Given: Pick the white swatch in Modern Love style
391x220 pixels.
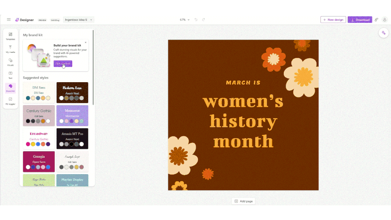Looking at the screenshot, I should point(61,98).
